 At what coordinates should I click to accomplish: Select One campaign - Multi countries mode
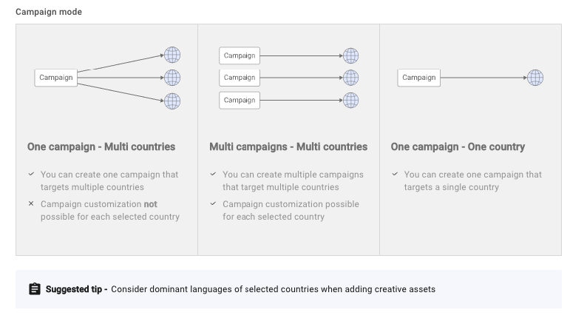pos(101,146)
